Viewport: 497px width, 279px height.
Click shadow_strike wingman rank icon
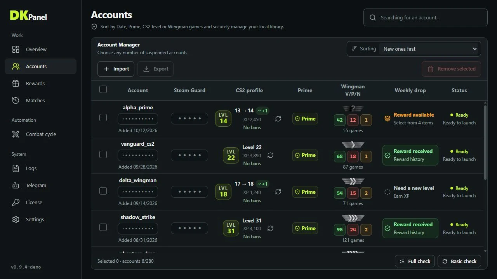coord(353,218)
